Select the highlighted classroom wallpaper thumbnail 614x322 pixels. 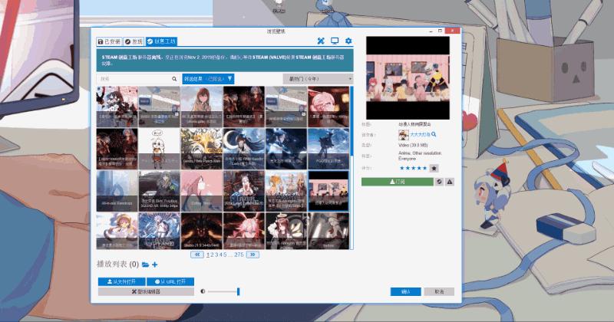[x=328, y=191]
